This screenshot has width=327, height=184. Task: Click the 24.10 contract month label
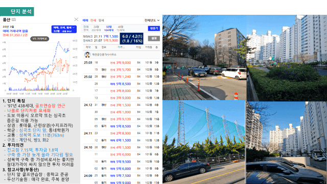88,147
